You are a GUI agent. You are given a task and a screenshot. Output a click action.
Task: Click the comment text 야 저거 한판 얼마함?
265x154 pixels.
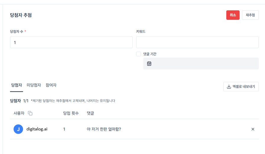click(104, 129)
